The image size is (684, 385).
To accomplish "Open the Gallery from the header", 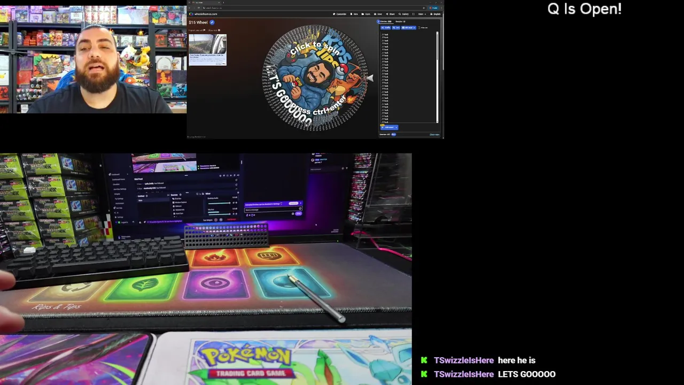I will (x=403, y=14).
